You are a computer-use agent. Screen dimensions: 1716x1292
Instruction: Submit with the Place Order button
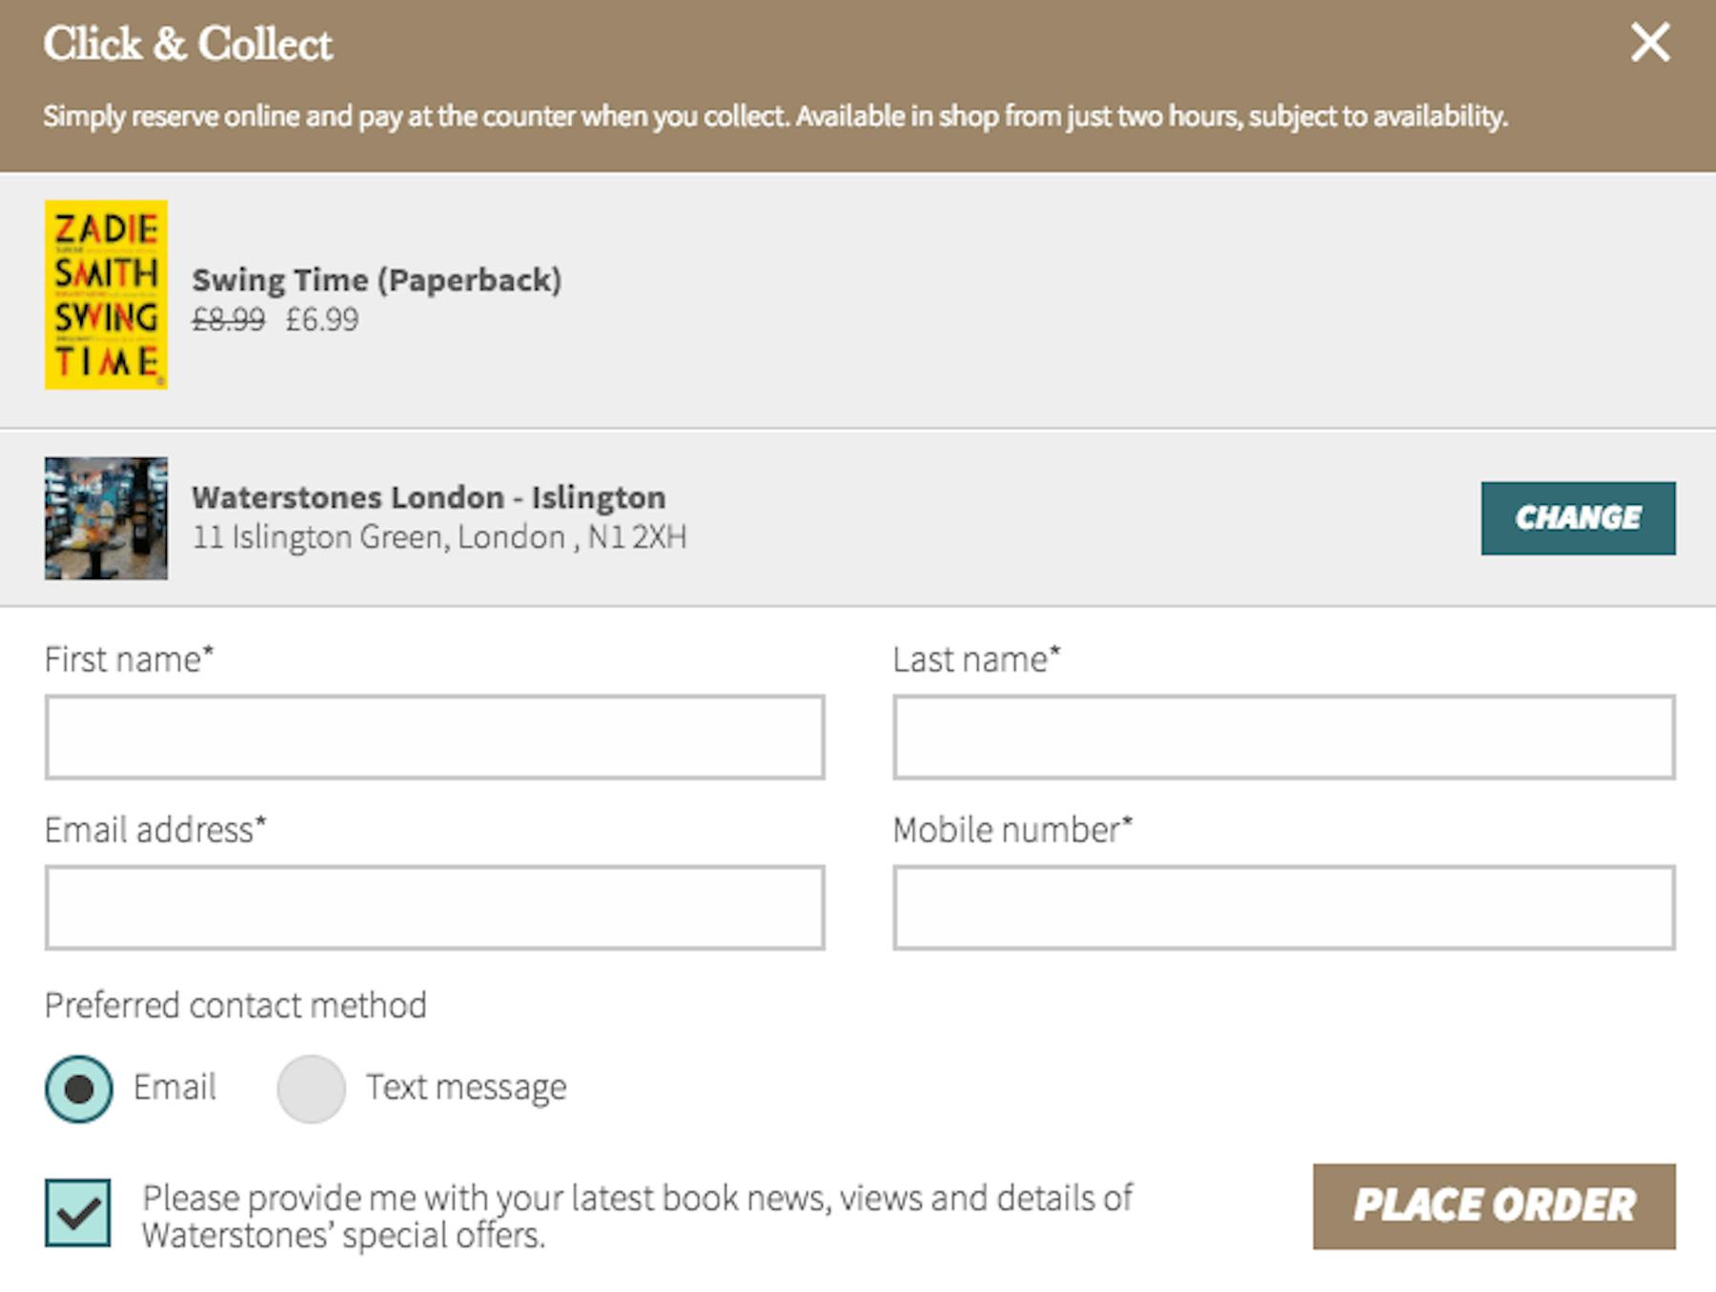1494,1206
